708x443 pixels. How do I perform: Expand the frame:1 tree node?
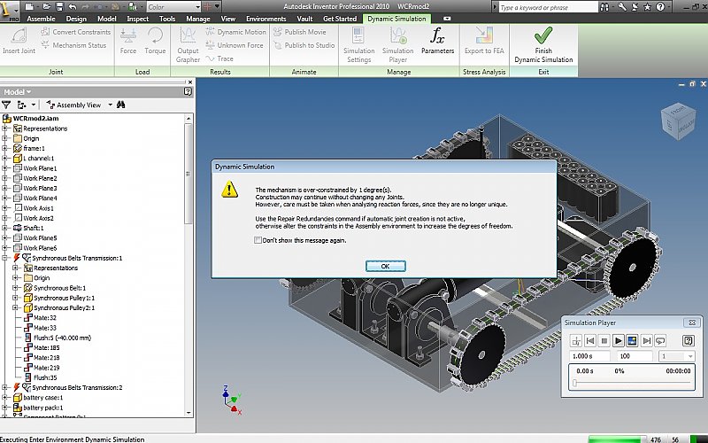coord(5,148)
